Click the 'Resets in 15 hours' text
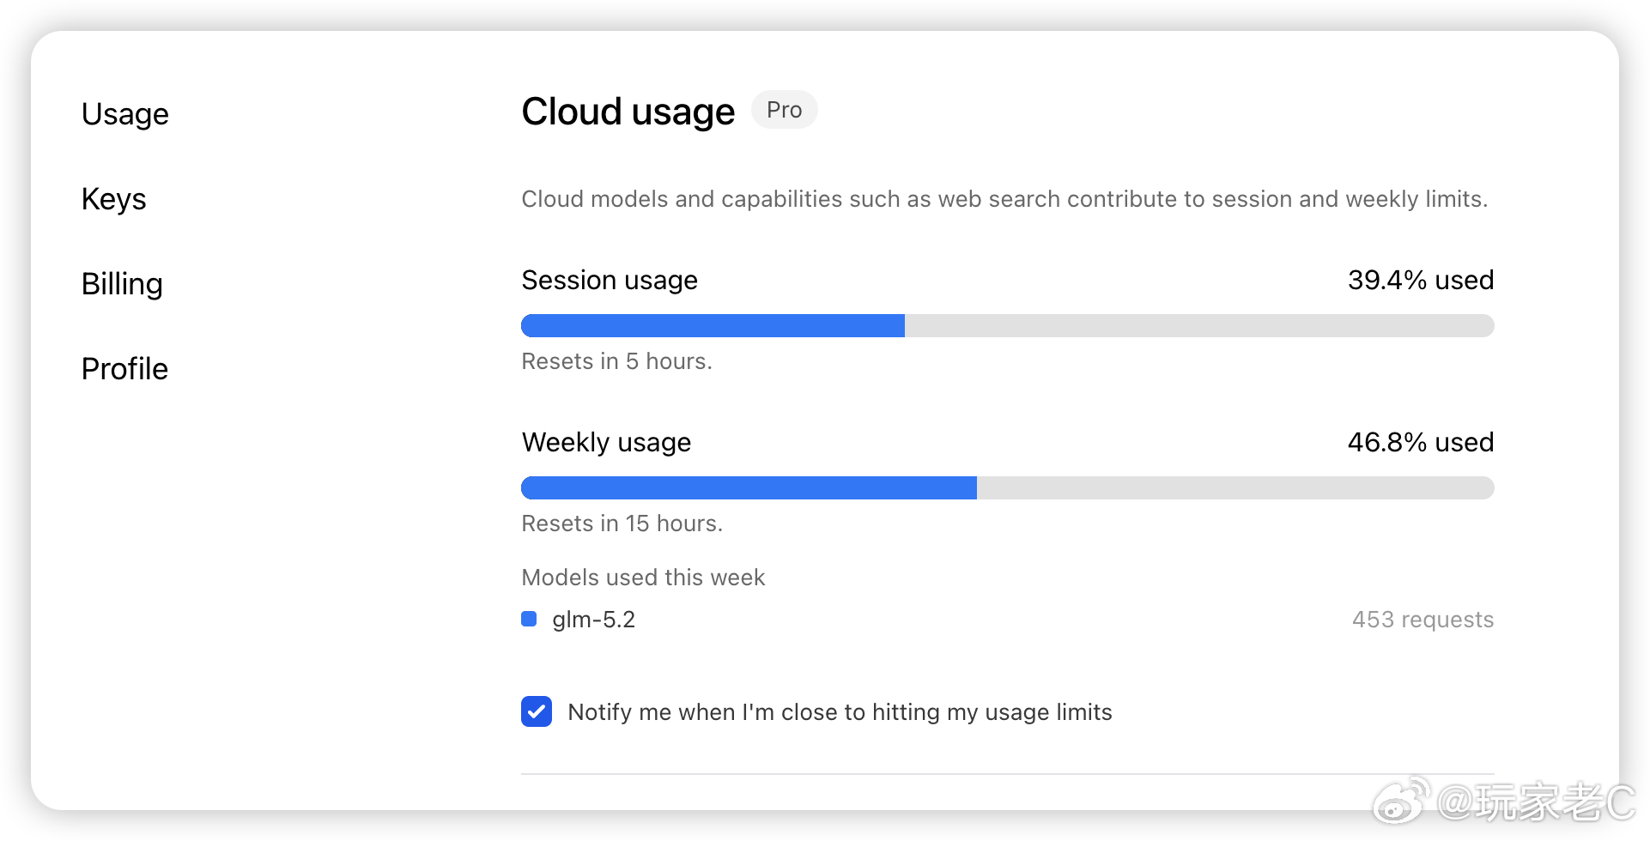The width and height of the screenshot is (1650, 841). coord(622,523)
